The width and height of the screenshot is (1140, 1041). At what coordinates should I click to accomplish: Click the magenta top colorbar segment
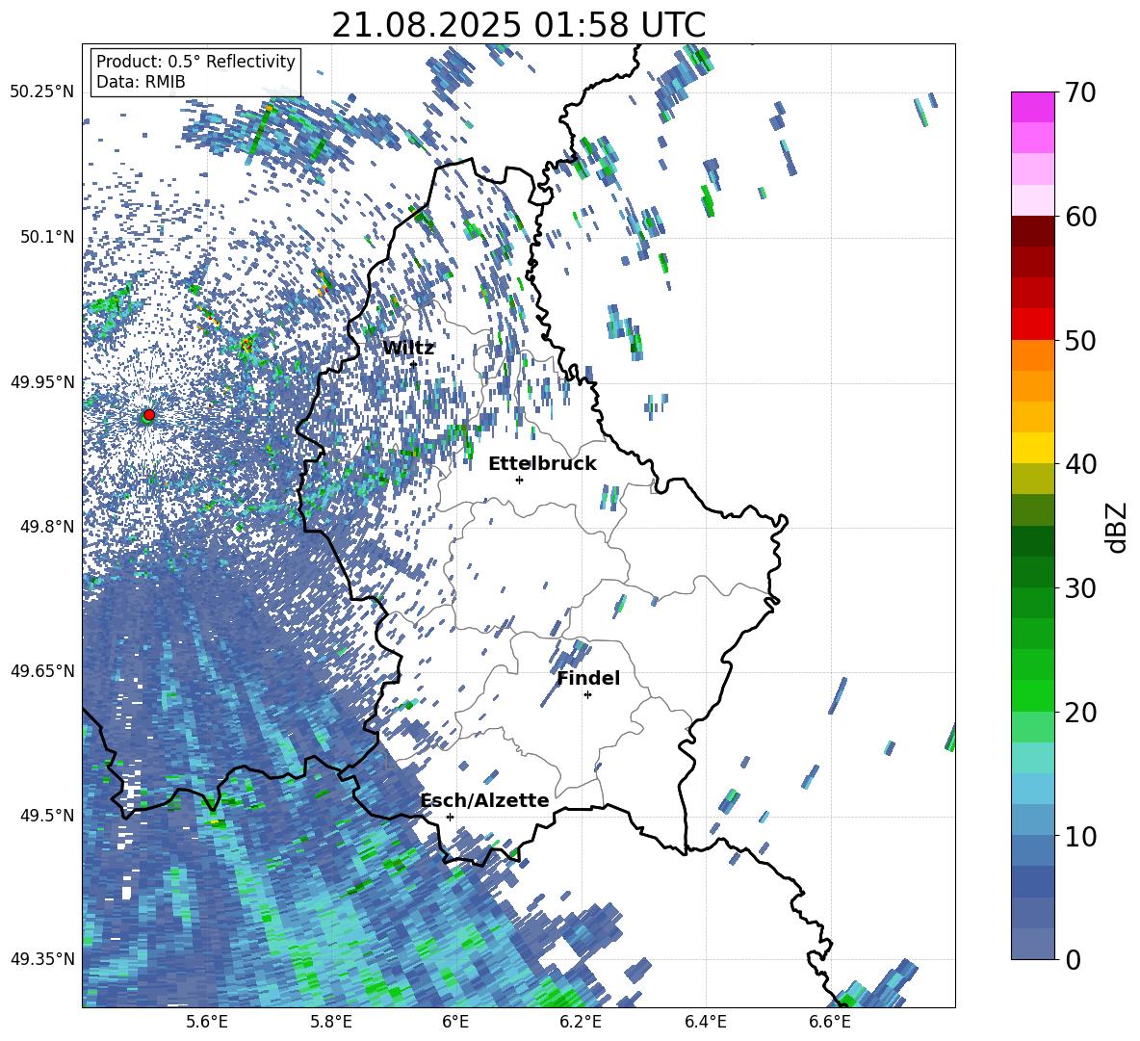point(1032,107)
